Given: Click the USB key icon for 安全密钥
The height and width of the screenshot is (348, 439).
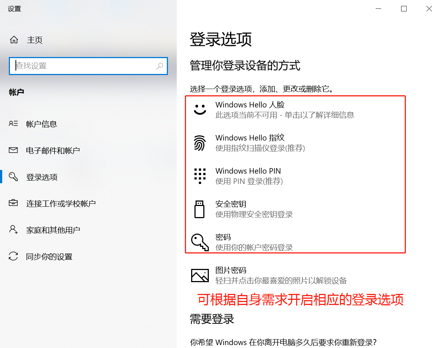Looking at the screenshot, I should (199, 209).
